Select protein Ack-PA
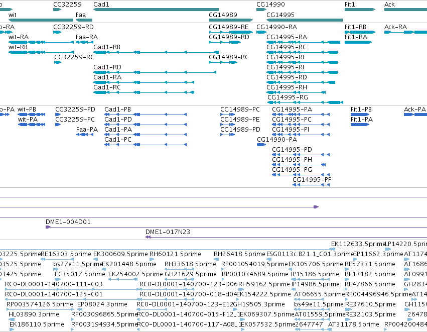This screenshot has height=332, width=427. point(415,115)
